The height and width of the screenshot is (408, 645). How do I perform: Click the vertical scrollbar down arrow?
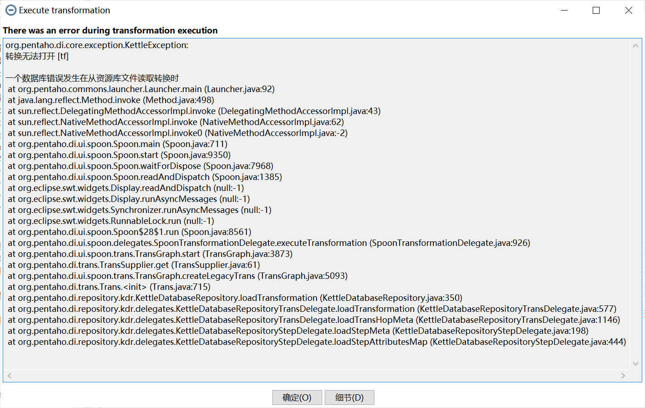pyautogui.click(x=635, y=364)
